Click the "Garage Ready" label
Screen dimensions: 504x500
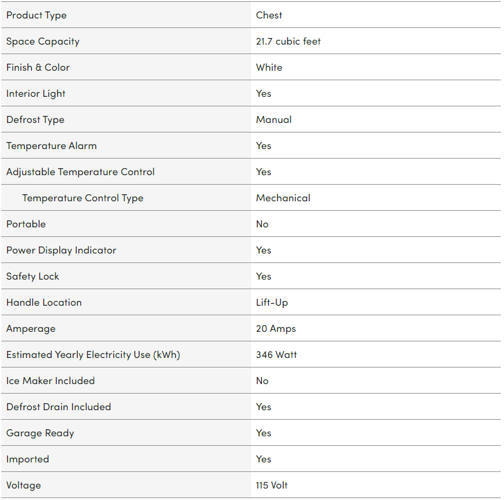coord(40,433)
